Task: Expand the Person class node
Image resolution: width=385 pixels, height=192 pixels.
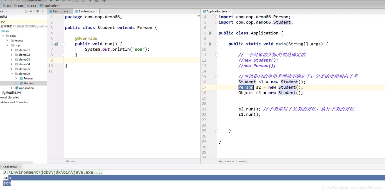Action: point(16,78)
